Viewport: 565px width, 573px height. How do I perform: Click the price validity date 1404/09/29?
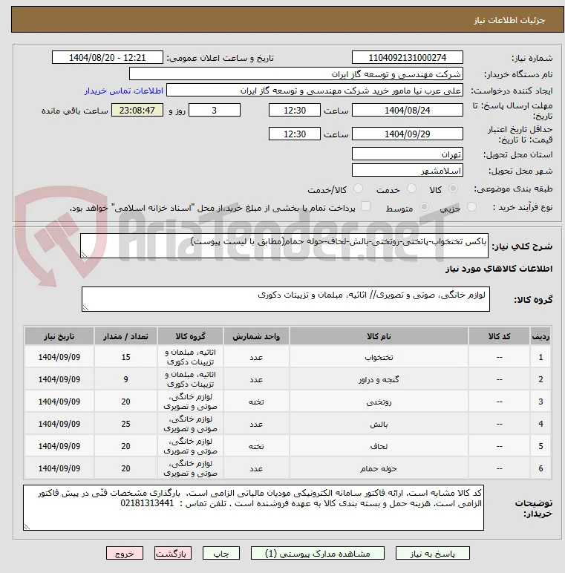pos(408,134)
